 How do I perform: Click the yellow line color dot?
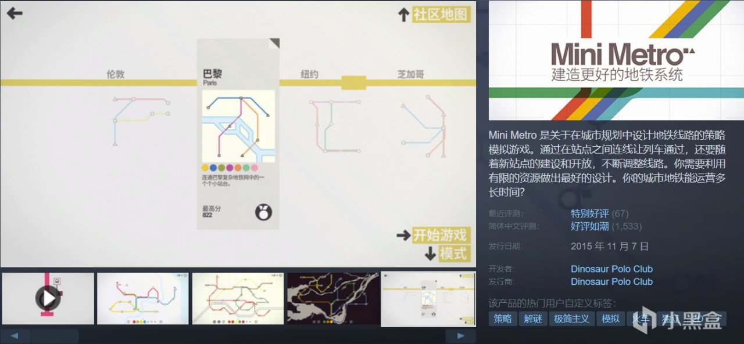(x=206, y=168)
